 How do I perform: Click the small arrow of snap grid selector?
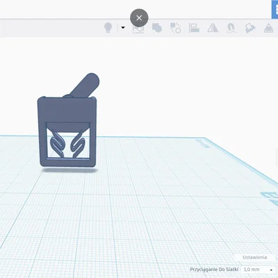point(271,270)
